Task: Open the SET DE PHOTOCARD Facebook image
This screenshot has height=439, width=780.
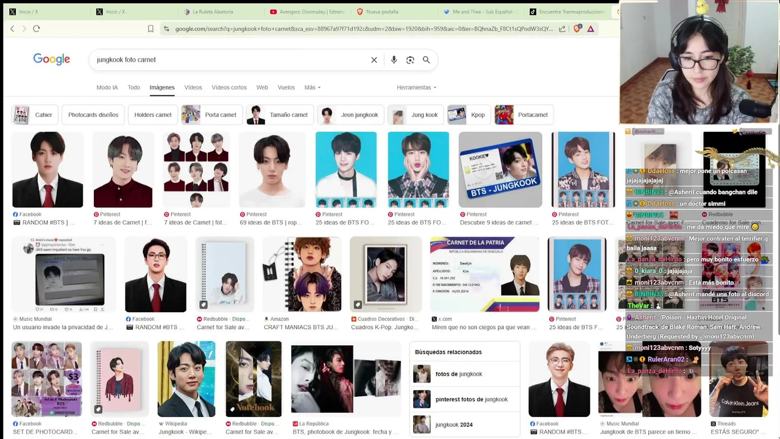Action: pyautogui.click(x=46, y=379)
